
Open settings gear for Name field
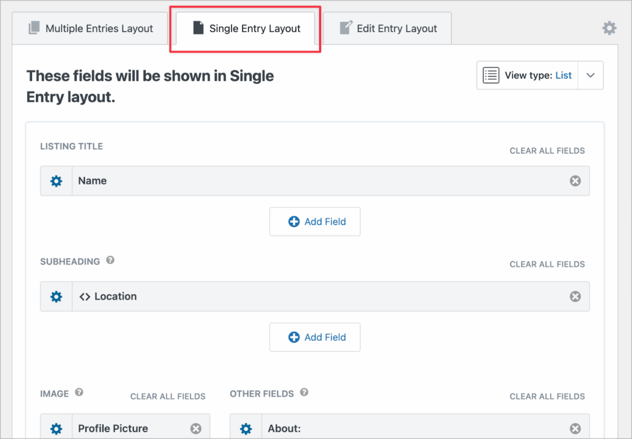[56, 181]
